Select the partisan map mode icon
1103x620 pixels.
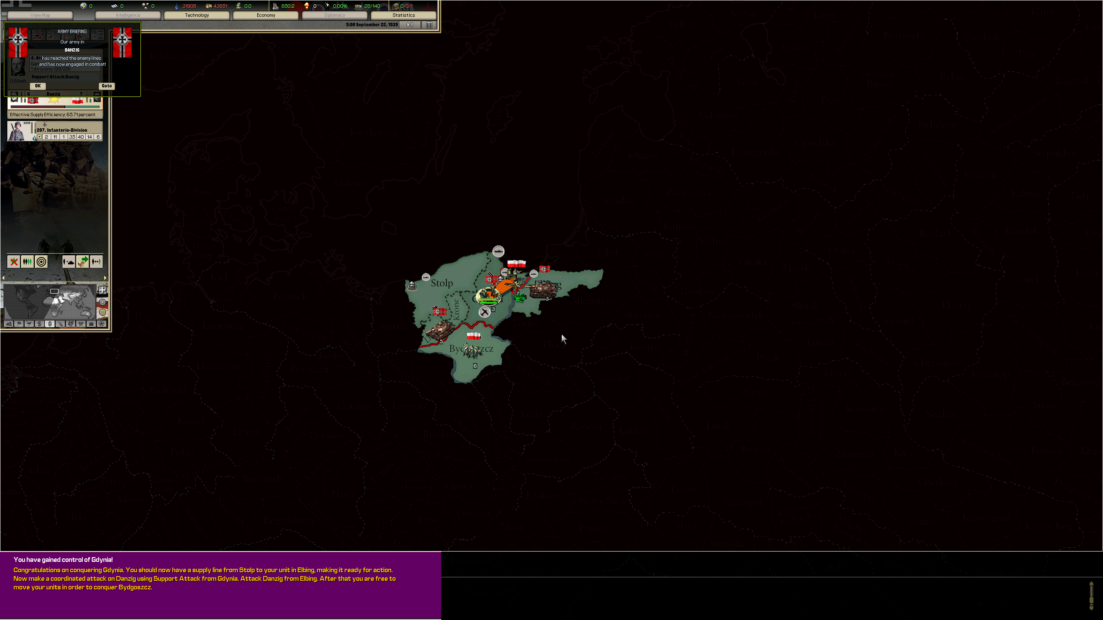pos(60,324)
